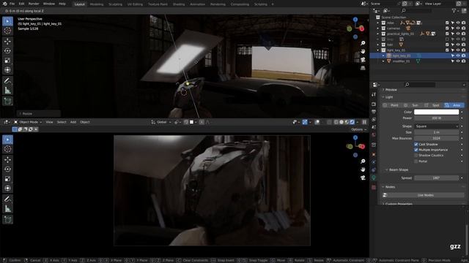Open the red Texture properties tab
This screenshot has height=263, width=469.
(374, 187)
